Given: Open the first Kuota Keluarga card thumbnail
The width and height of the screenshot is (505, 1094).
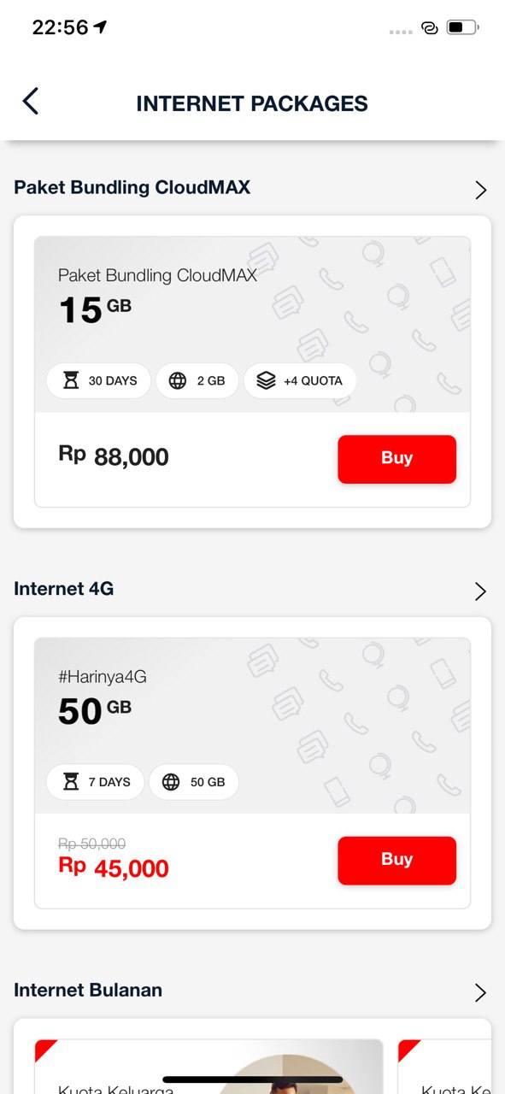Looking at the screenshot, I should [x=208, y=1066].
